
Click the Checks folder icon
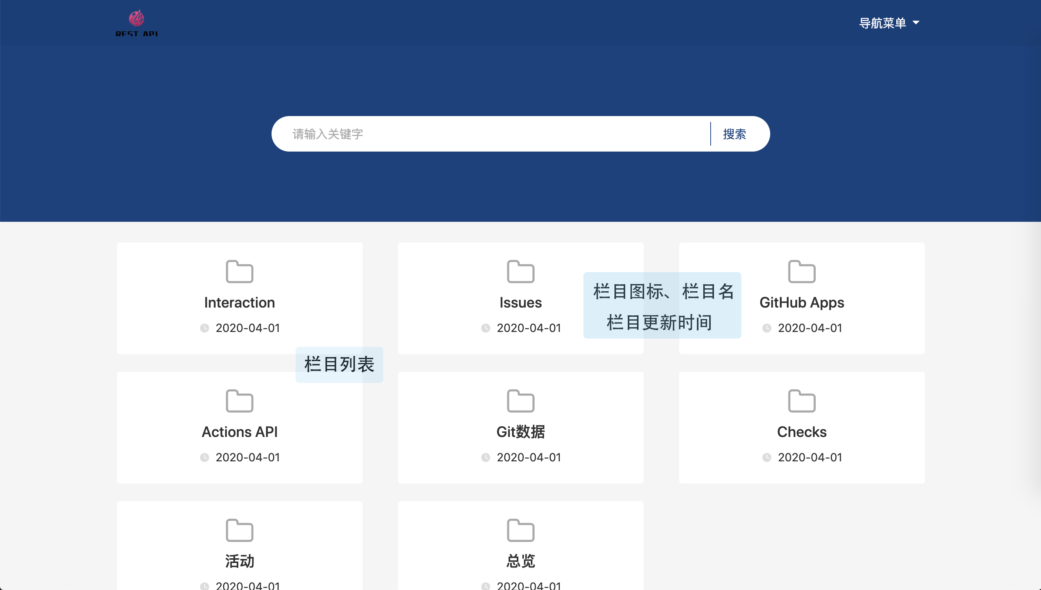(x=801, y=400)
